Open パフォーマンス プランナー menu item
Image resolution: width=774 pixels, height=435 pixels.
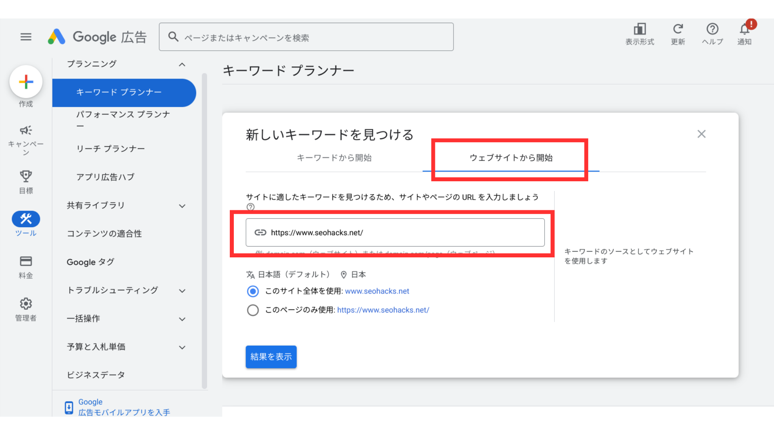click(x=123, y=120)
